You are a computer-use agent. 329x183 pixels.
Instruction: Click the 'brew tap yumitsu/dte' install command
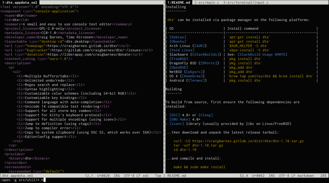[270, 76]
